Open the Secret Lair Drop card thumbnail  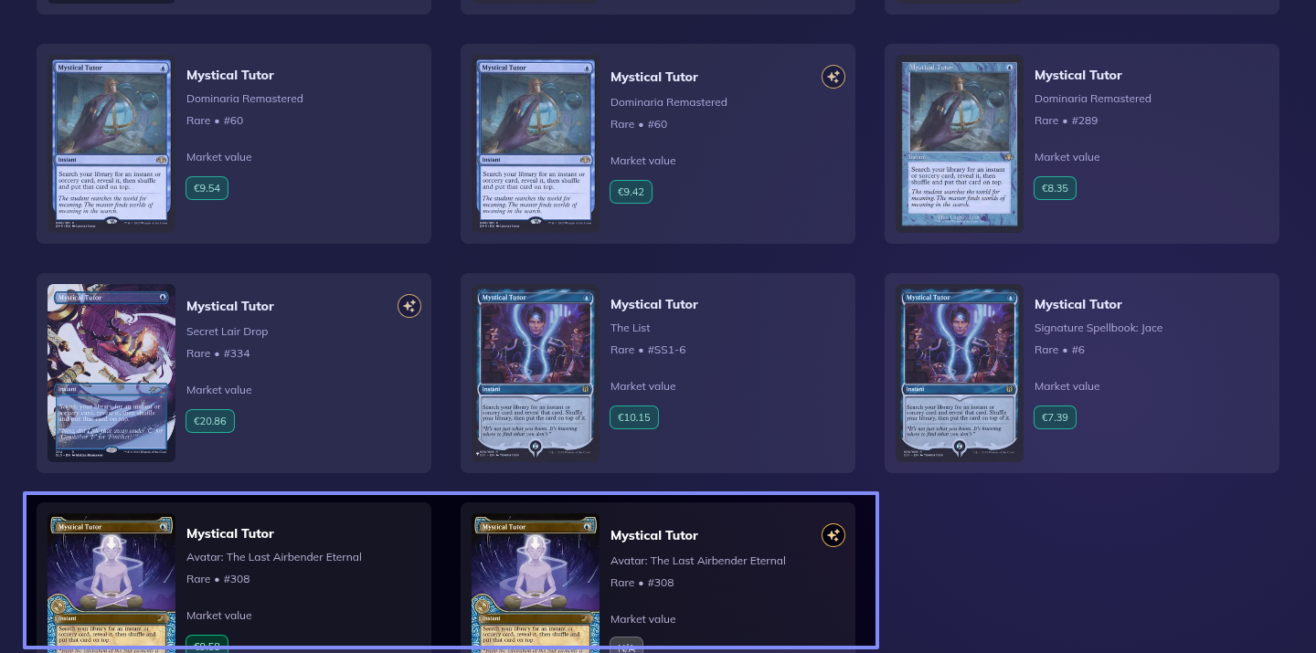click(111, 373)
